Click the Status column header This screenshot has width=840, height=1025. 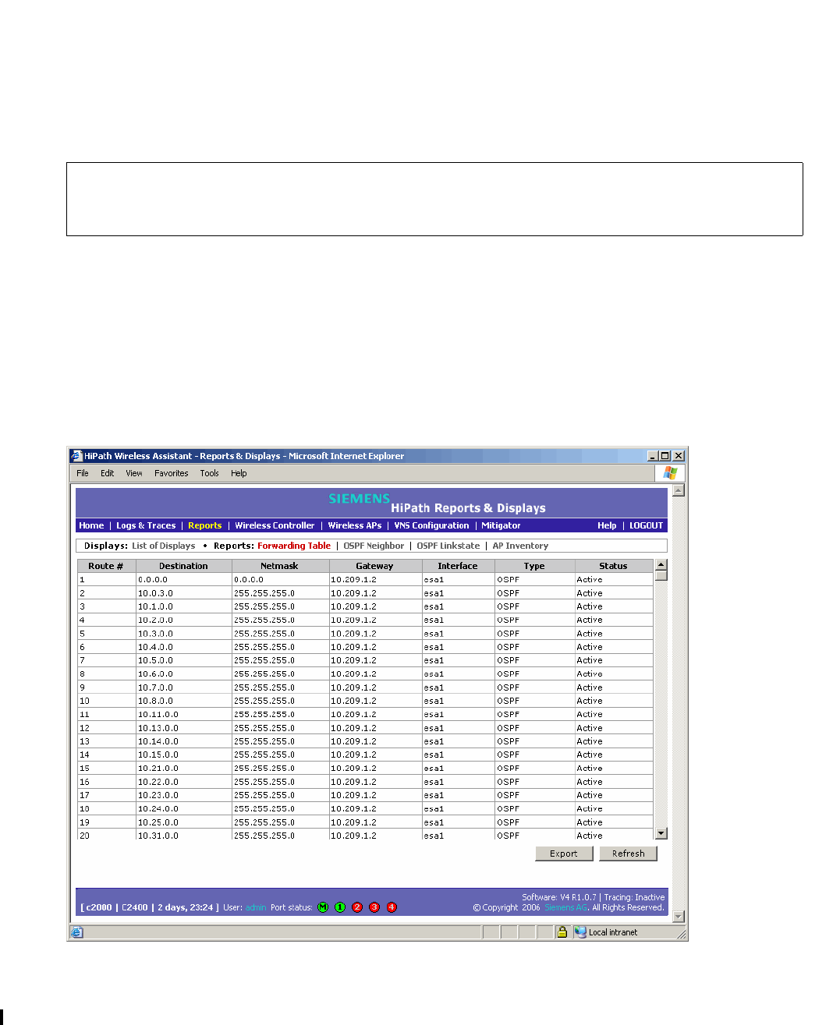tap(613, 566)
